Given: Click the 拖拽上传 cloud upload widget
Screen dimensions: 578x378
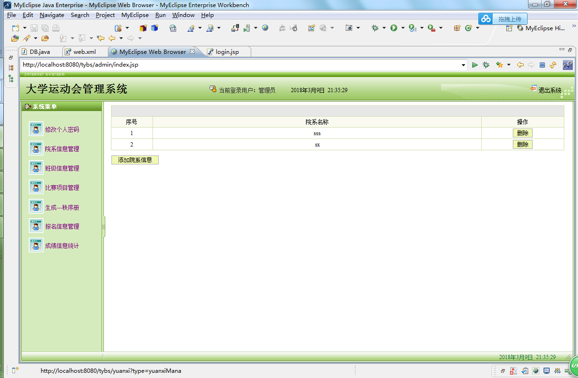Looking at the screenshot, I should click(x=502, y=19).
